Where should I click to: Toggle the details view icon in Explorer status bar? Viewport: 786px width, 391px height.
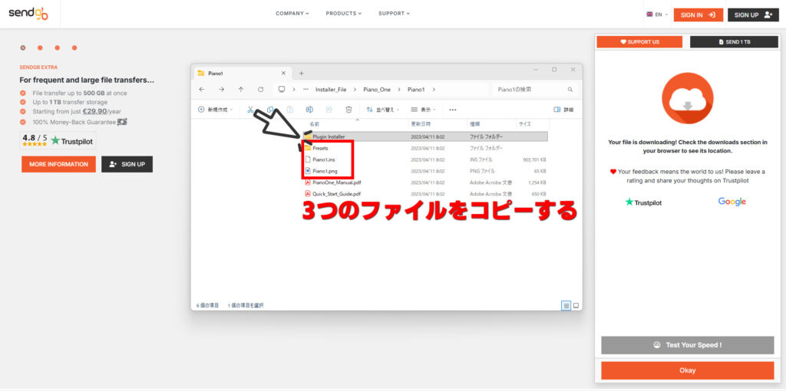(x=566, y=305)
